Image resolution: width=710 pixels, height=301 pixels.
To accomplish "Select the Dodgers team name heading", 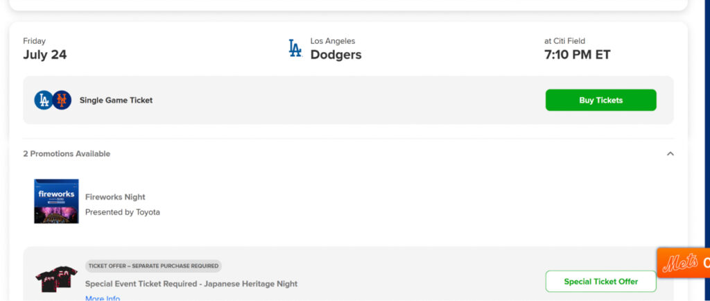I will [336, 55].
